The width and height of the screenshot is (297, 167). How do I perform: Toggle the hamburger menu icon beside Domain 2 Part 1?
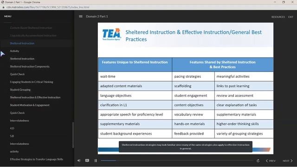(x=81, y=17)
